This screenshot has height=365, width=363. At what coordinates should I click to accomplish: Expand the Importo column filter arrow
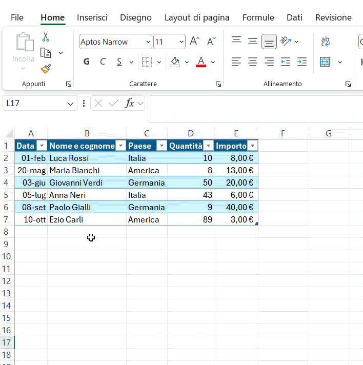click(252, 146)
